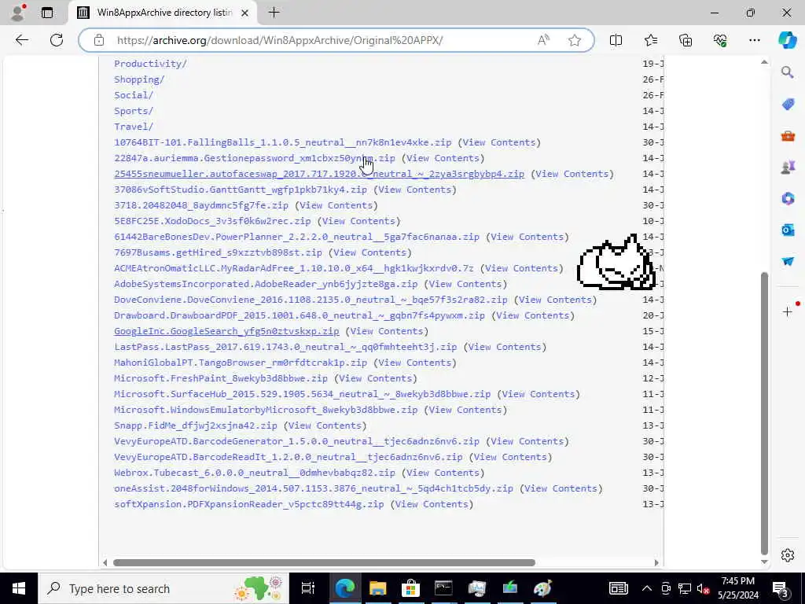The height and width of the screenshot is (604, 805).
Task: Turn on Read aloud icon
Action: click(x=543, y=40)
